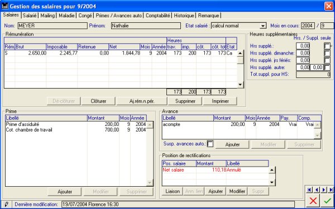Close the Gestion des salaires window

tap(329, 6)
